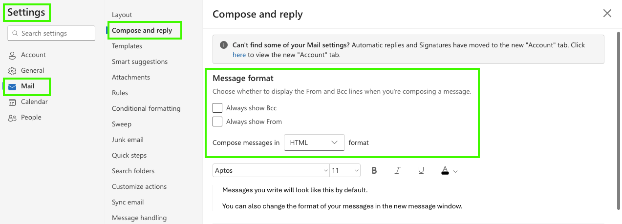The height and width of the screenshot is (224, 622).
Task: Expand font color options chevron
Action: [x=455, y=171]
